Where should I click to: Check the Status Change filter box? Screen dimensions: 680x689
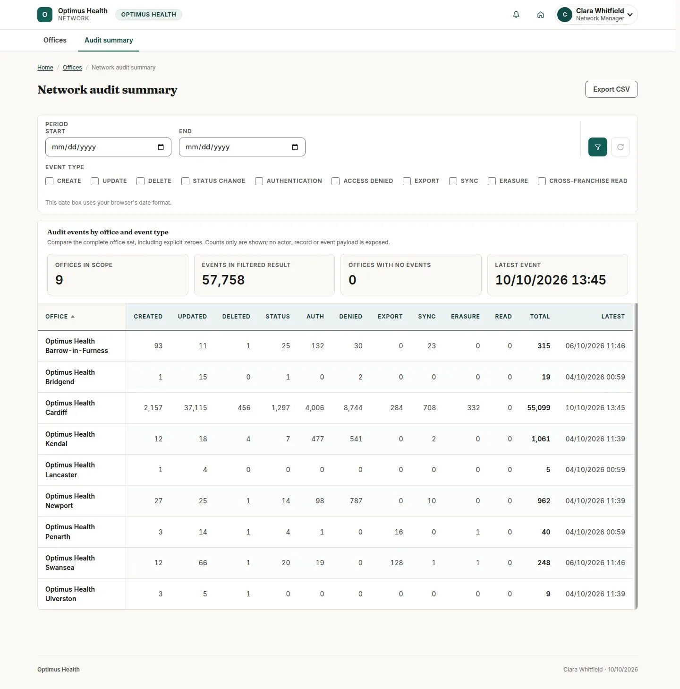click(x=185, y=181)
